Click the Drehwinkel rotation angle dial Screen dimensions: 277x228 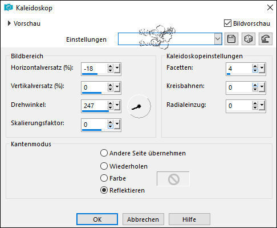139,106
